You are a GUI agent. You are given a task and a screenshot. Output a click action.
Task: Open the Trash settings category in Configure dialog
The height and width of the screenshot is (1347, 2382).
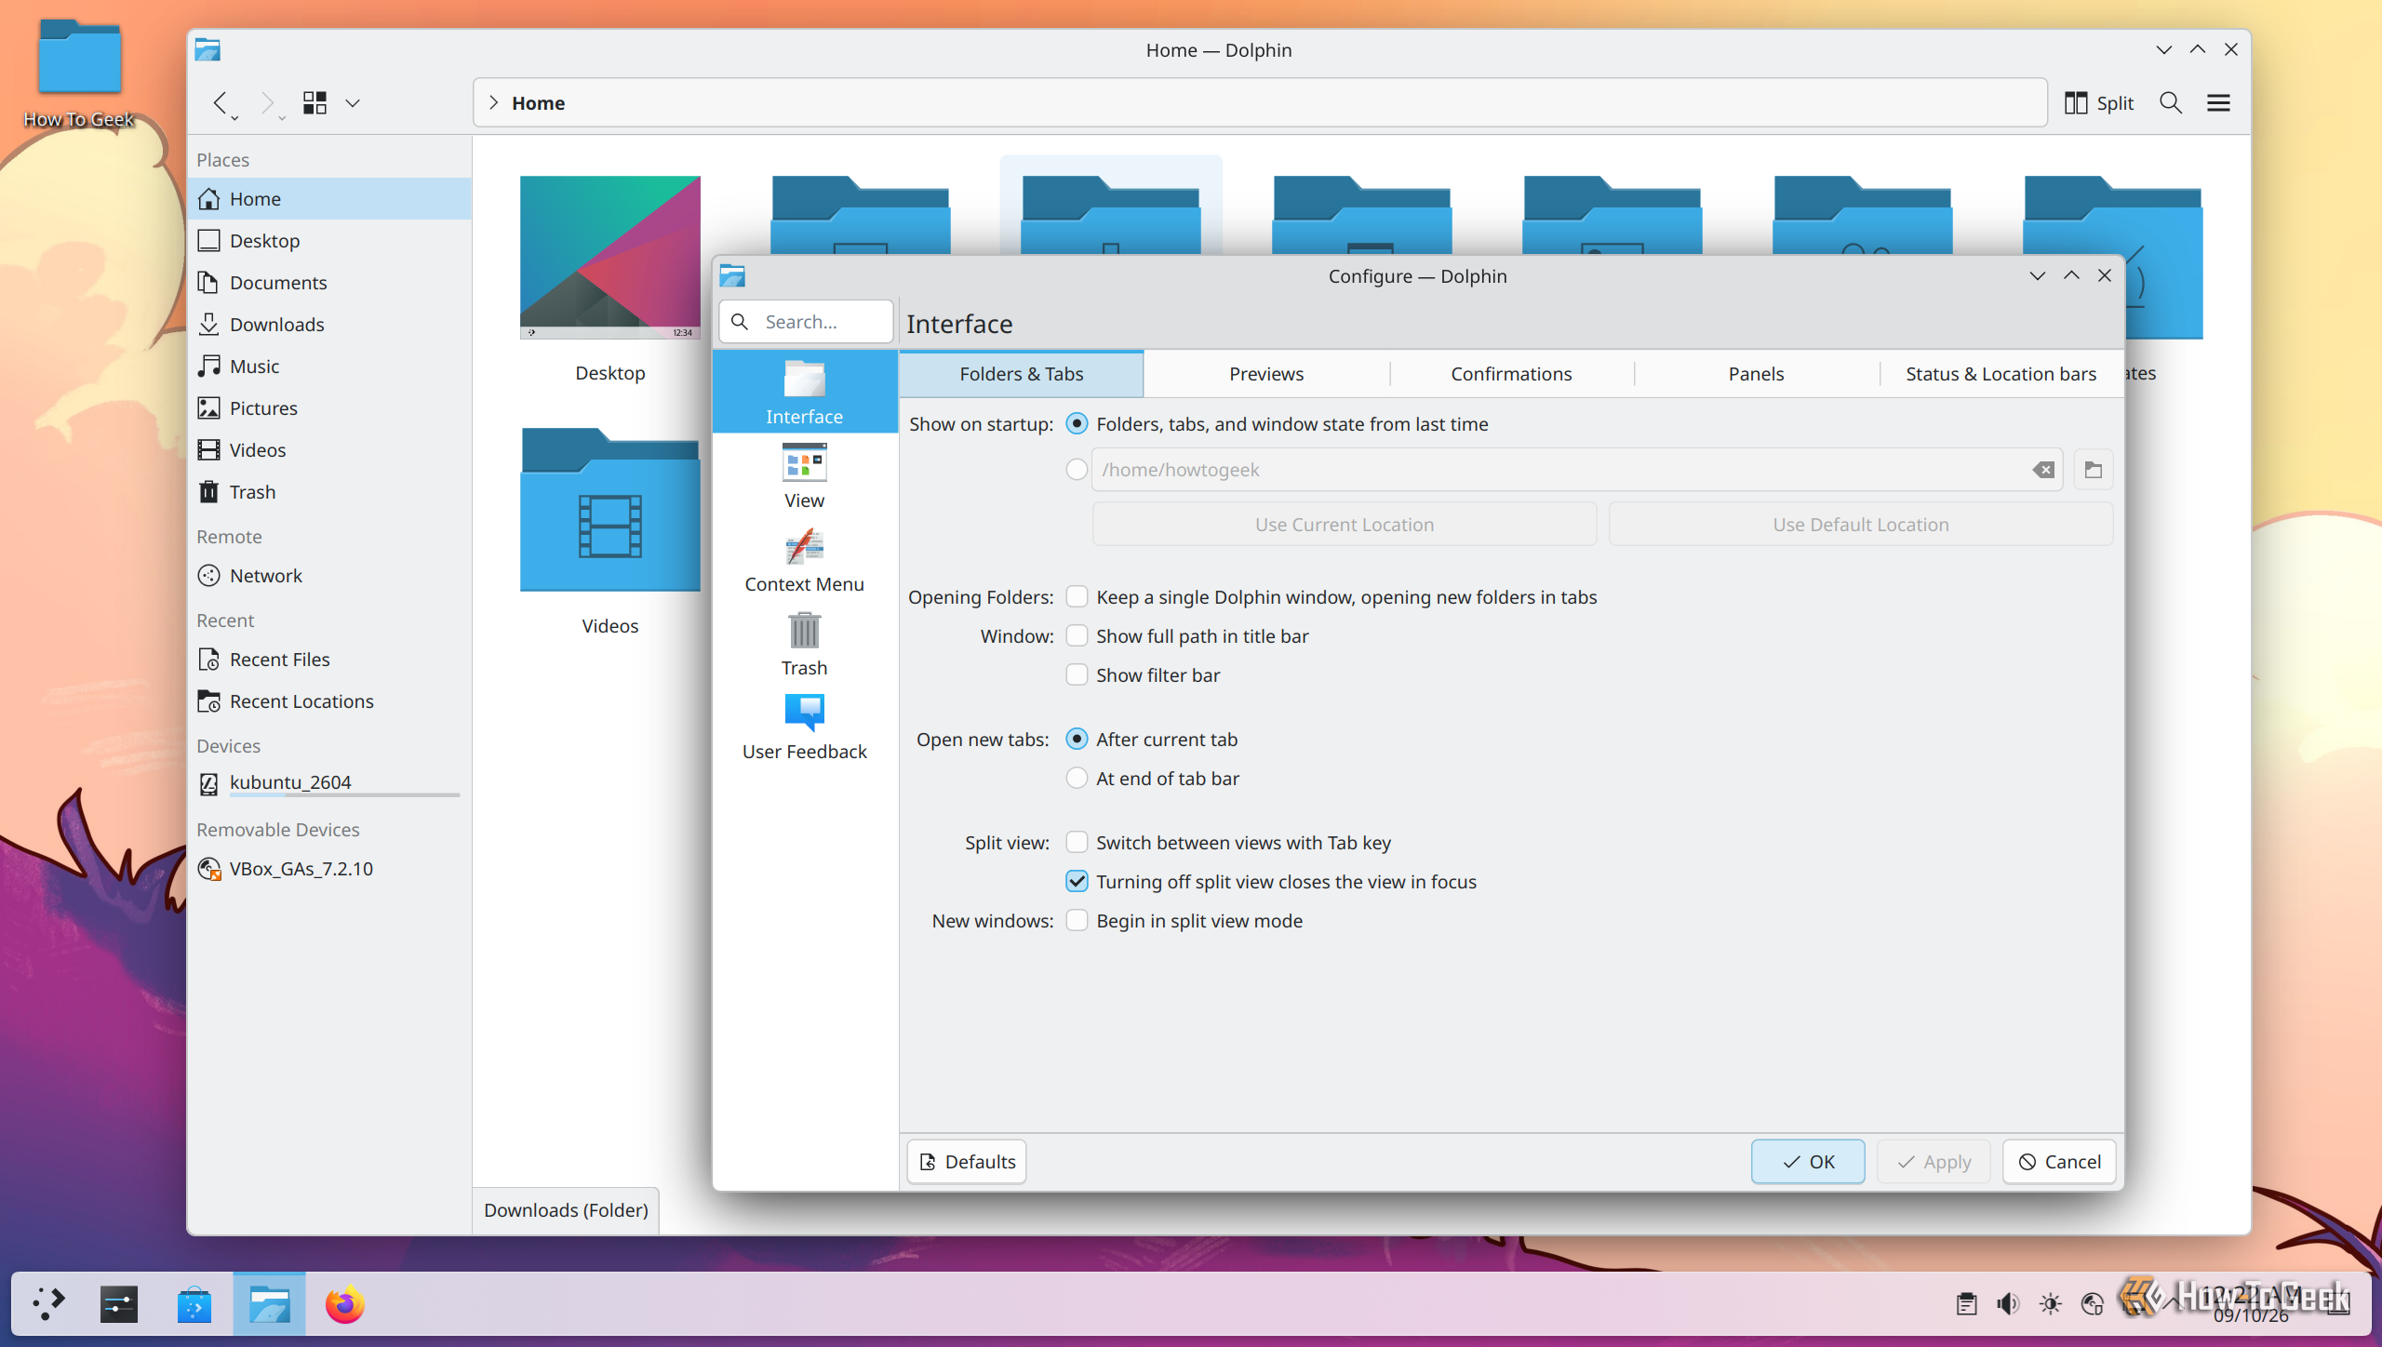click(x=804, y=644)
